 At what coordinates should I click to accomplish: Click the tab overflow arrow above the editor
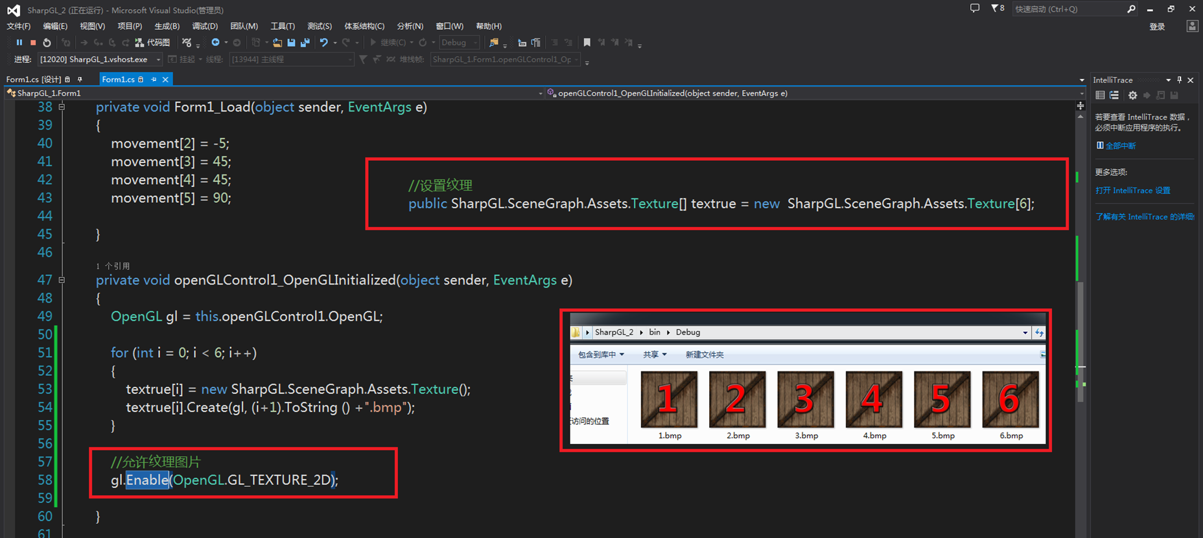(x=1082, y=80)
